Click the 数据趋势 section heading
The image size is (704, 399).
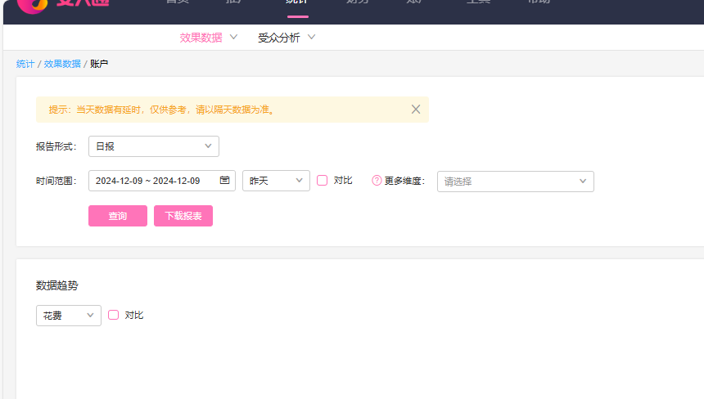pos(57,285)
